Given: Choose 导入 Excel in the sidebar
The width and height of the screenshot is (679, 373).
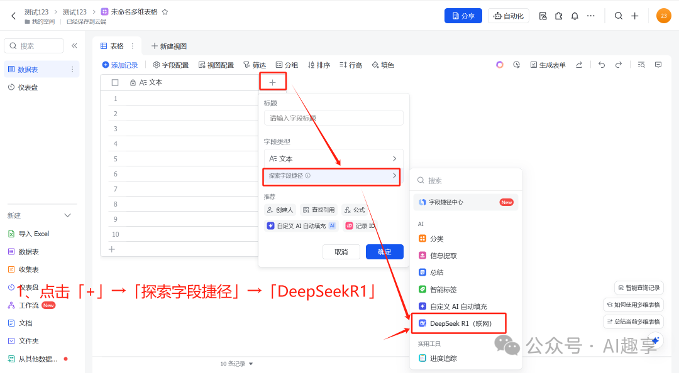Looking at the screenshot, I should (x=28, y=234).
